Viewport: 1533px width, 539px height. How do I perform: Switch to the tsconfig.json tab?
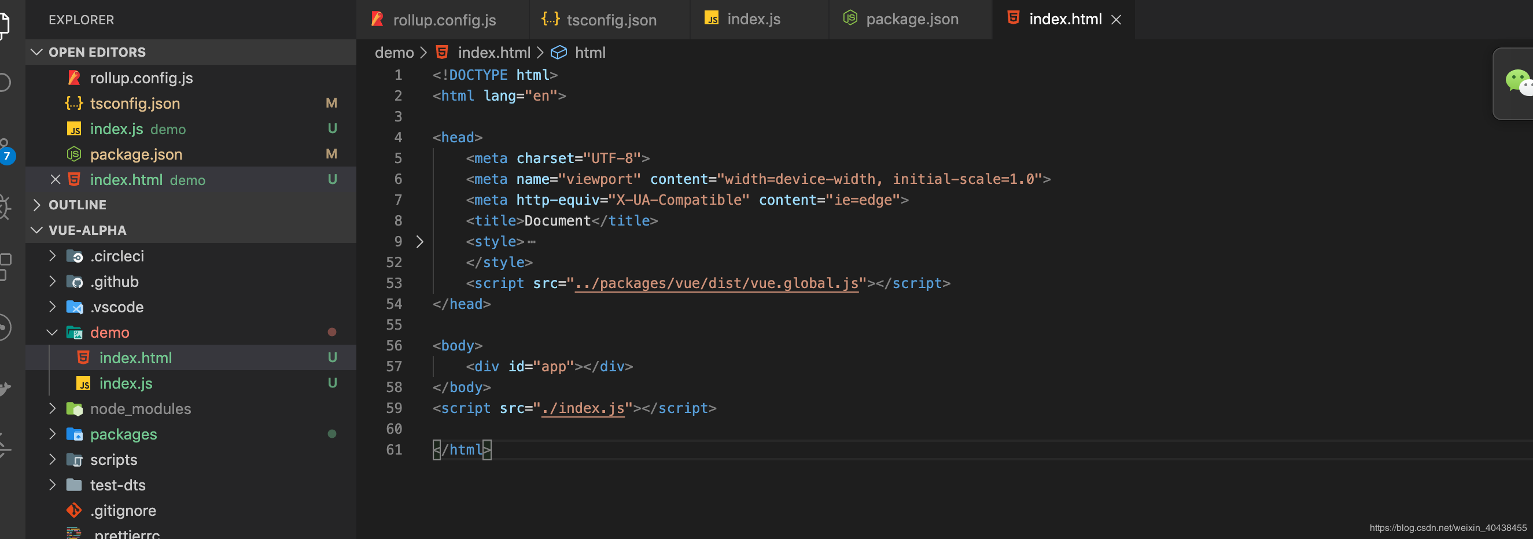coord(601,20)
